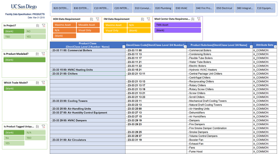Screen dimensions: 279x154
Task: Toggle (blank) in Which Trade Model? slicer
Action: pos(24,89)
